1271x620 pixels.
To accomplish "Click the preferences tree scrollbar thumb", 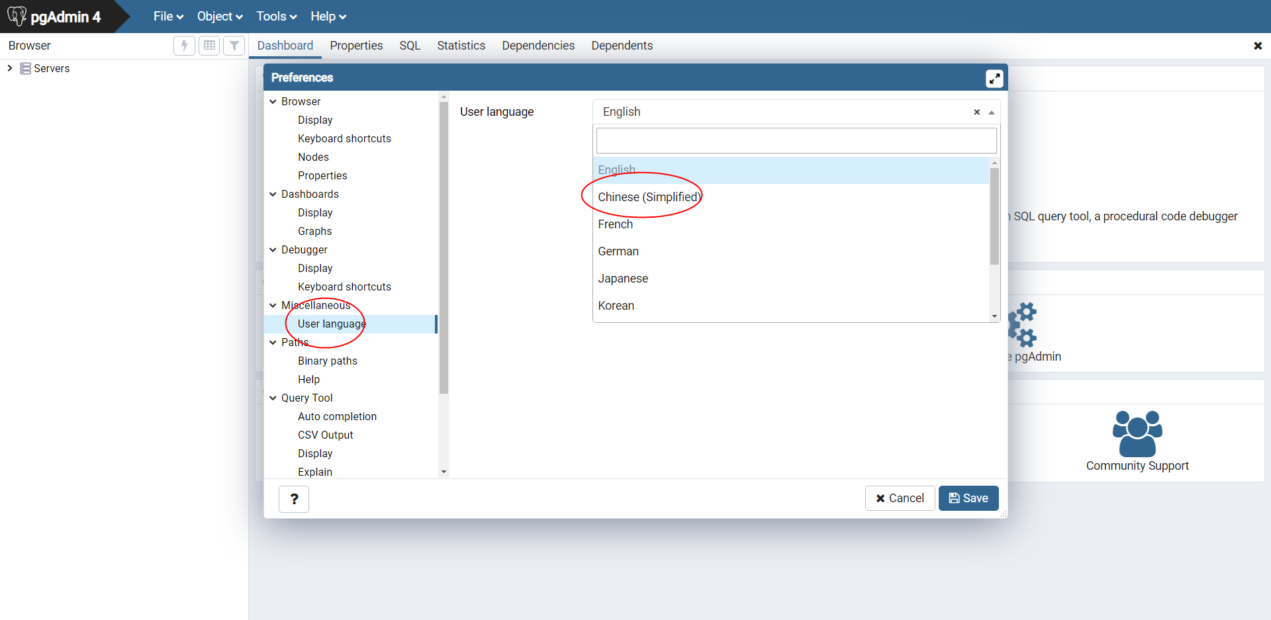I will pos(444,247).
